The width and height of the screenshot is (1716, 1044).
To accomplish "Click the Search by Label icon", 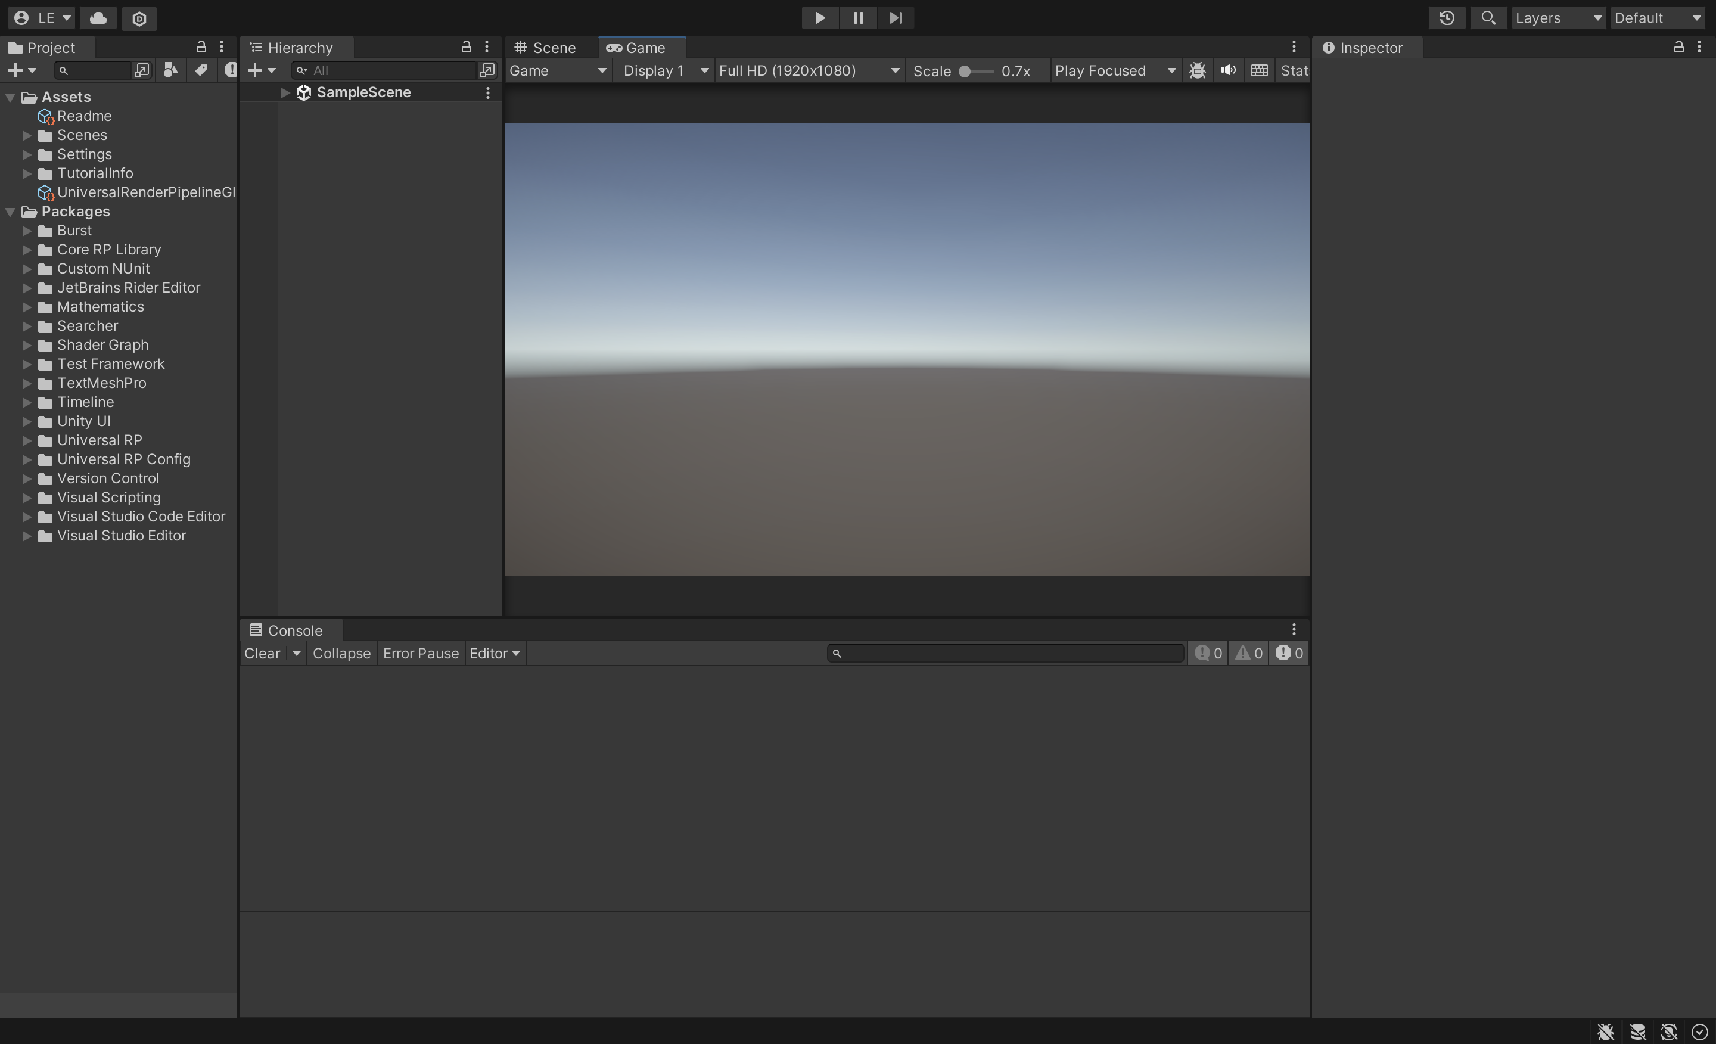I will point(201,70).
